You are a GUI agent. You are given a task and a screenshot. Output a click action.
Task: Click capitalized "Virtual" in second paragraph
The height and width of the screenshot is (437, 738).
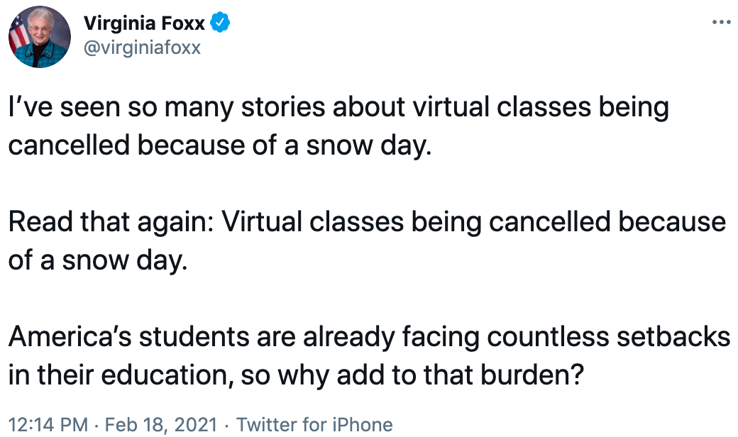click(x=265, y=222)
